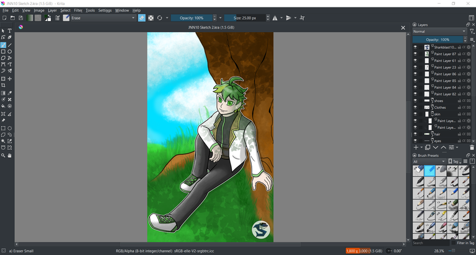Select the Text tool in the toolbox

coord(10,30)
